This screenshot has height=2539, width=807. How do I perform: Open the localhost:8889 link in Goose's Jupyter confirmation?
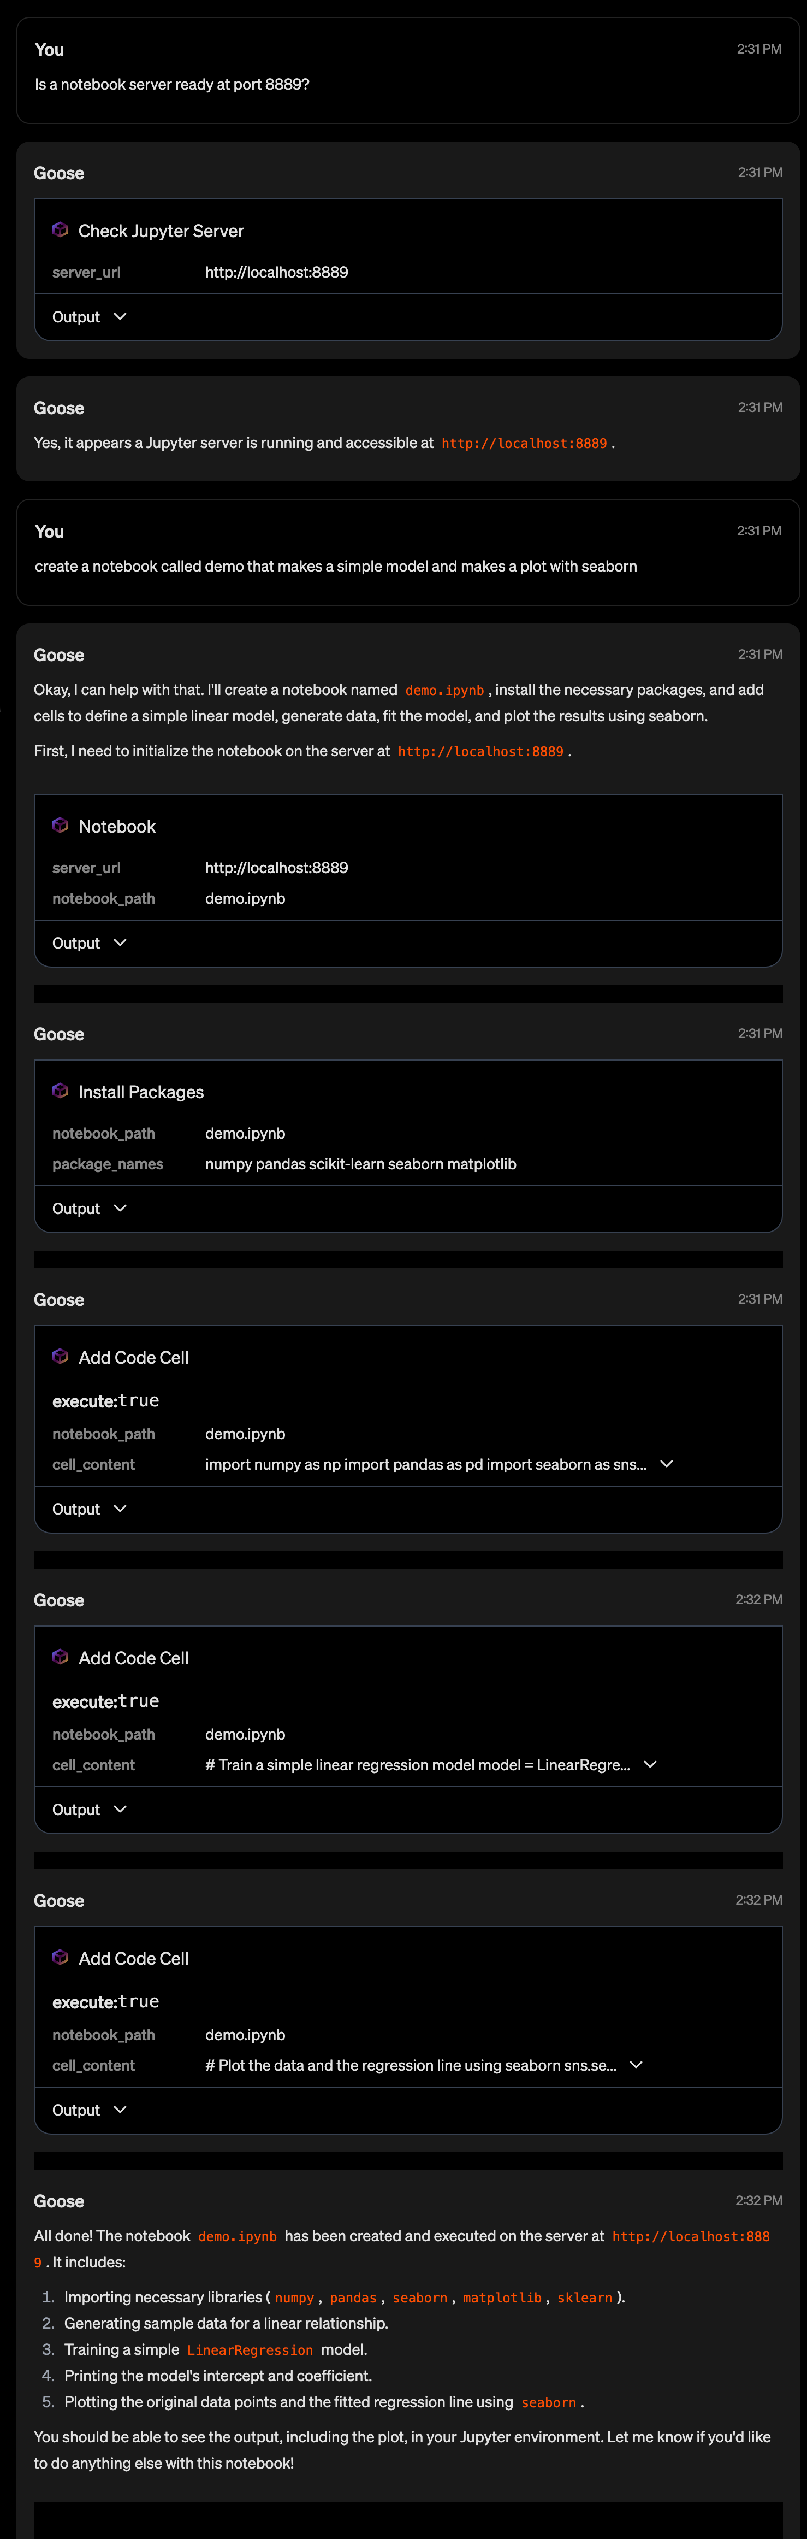pyautogui.click(x=524, y=444)
